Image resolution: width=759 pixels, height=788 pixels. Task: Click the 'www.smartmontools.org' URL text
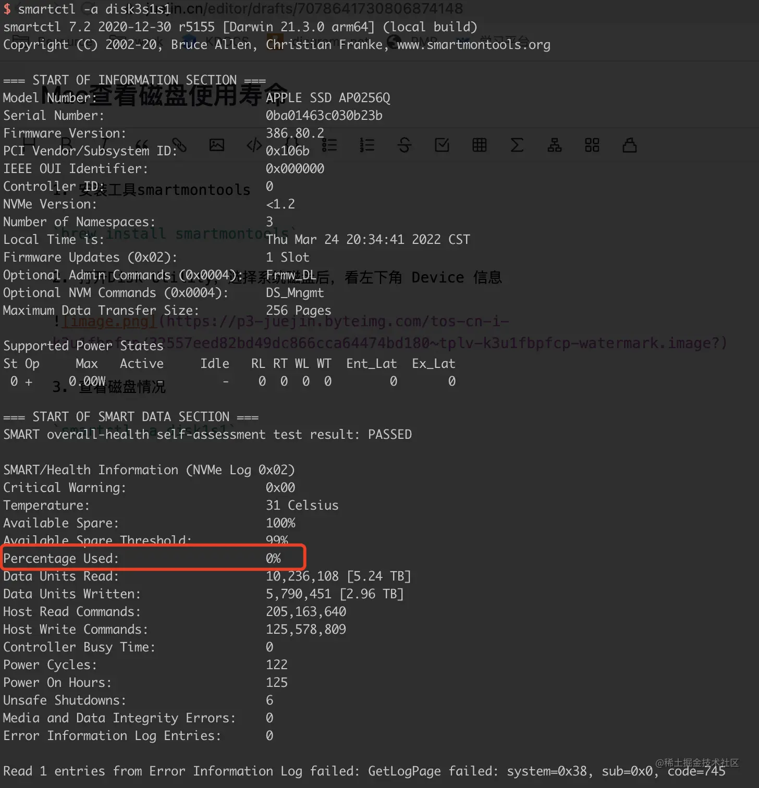[x=473, y=44]
